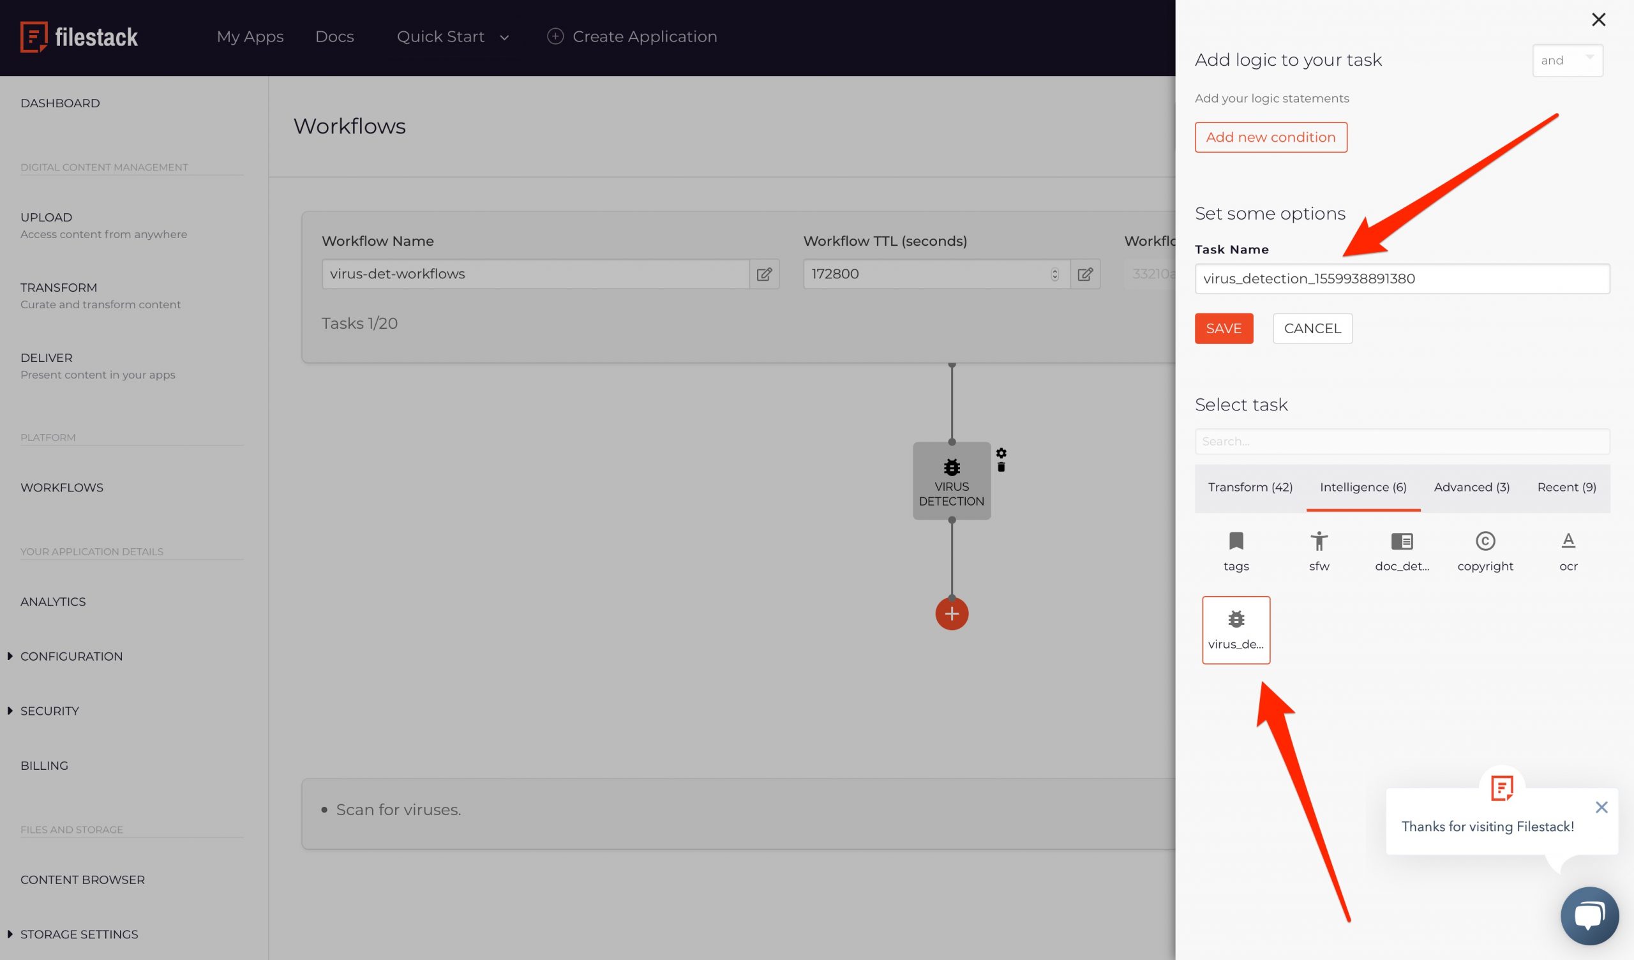Screen dimensions: 1634x960
Task: Open the and/or logic dropdown
Action: (x=1567, y=61)
